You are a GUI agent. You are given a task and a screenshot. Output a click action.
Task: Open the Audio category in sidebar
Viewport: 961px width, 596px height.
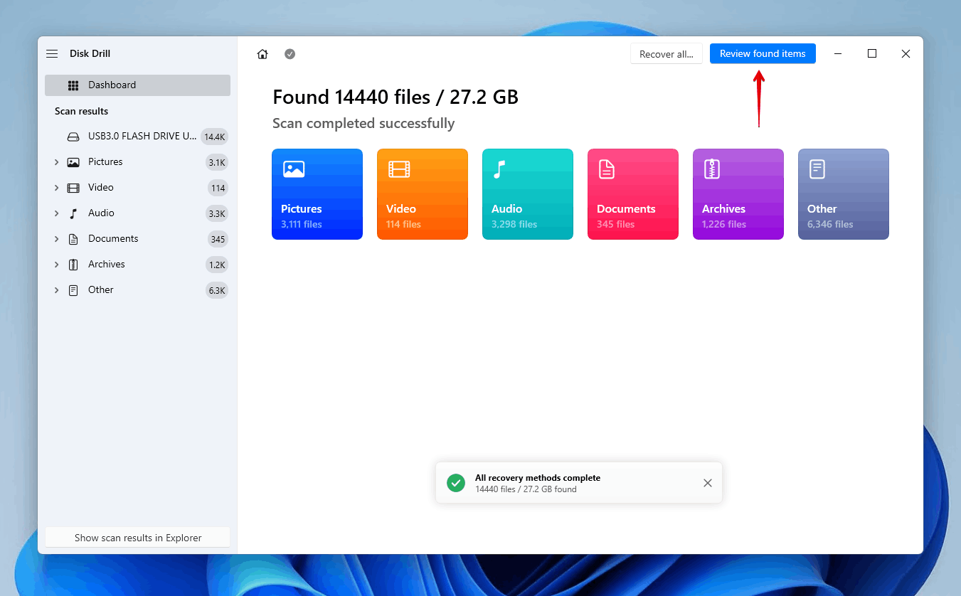click(x=137, y=213)
